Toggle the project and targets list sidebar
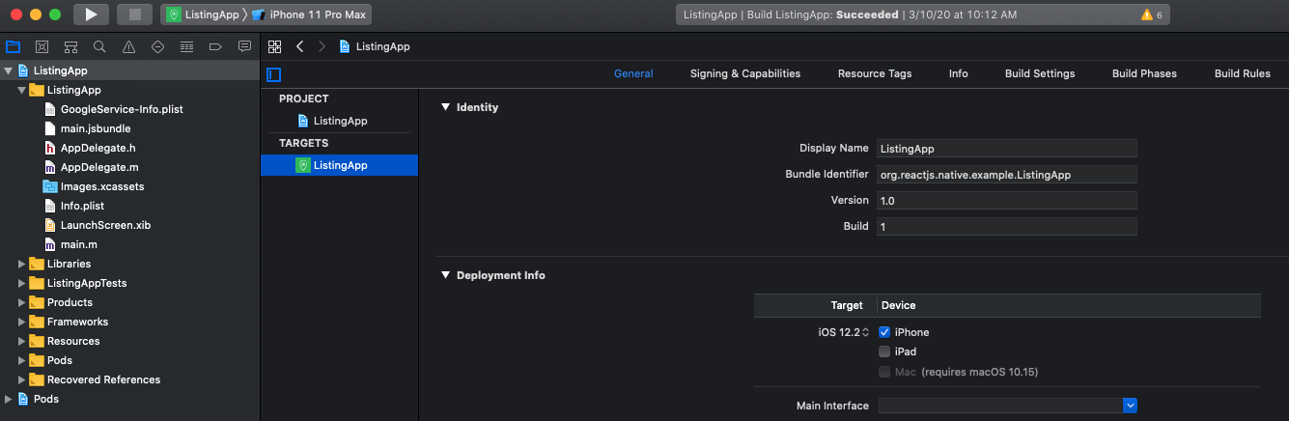The height and width of the screenshot is (421, 1289). click(274, 74)
